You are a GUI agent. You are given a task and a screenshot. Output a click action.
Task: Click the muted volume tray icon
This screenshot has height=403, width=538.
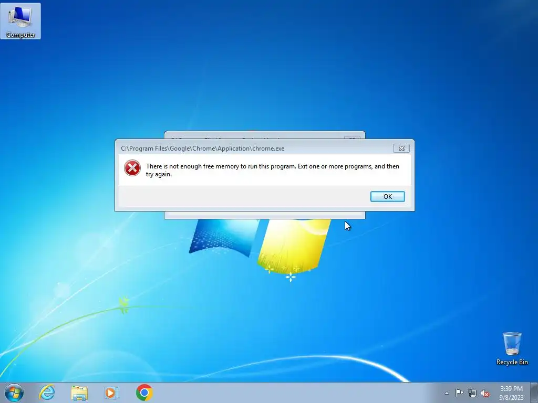485,393
